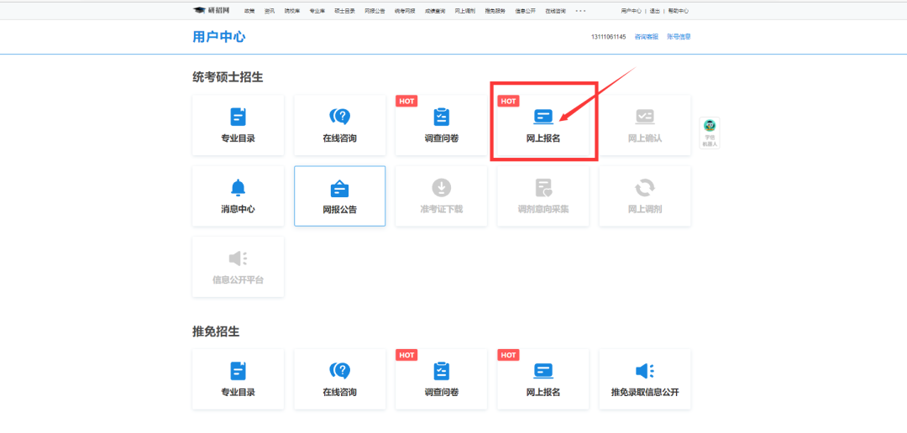
Task: Open 硕士目录 in the navigation bar
Action: tap(345, 11)
